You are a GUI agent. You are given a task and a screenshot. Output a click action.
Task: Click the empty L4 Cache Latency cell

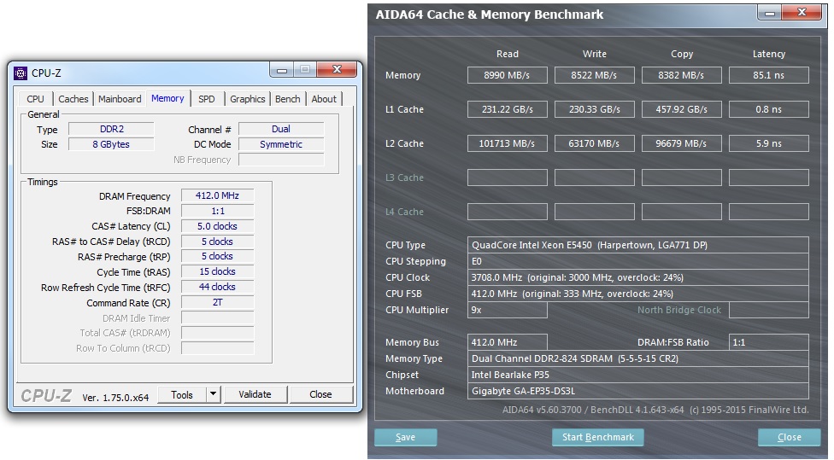coord(769,212)
